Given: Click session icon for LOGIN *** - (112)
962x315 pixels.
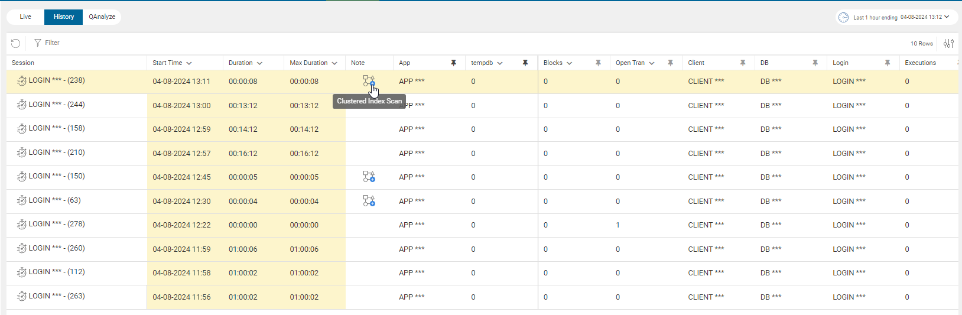Looking at the screenshot, I should [21, 272].
